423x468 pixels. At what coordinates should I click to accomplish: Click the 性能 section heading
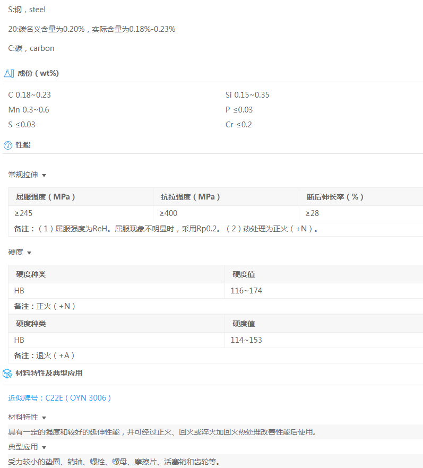pos(23,145)
